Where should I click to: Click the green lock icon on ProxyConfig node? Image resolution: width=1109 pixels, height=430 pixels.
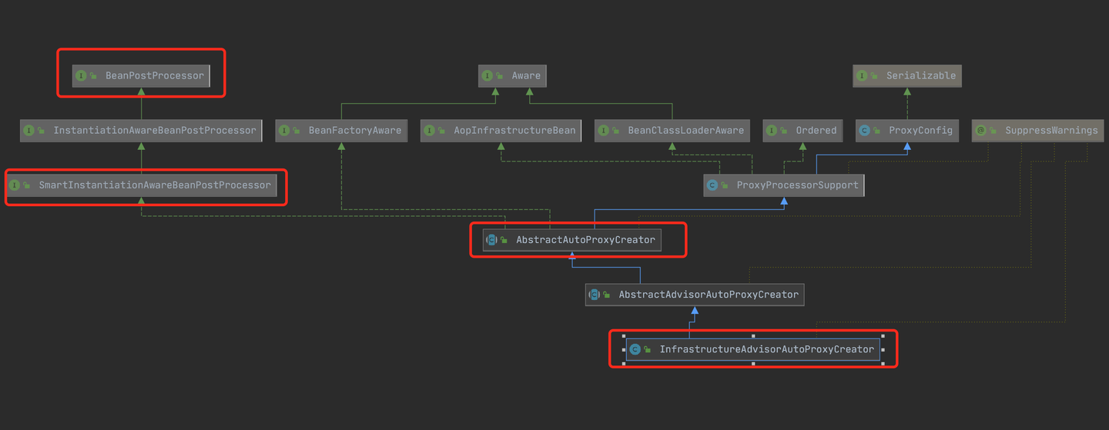tap(876, 130)
